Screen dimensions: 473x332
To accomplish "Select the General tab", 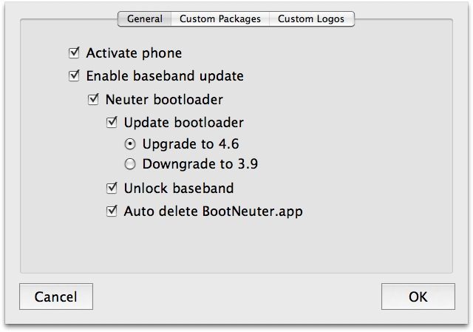I will pyautogui.click(x=145, y=19).
